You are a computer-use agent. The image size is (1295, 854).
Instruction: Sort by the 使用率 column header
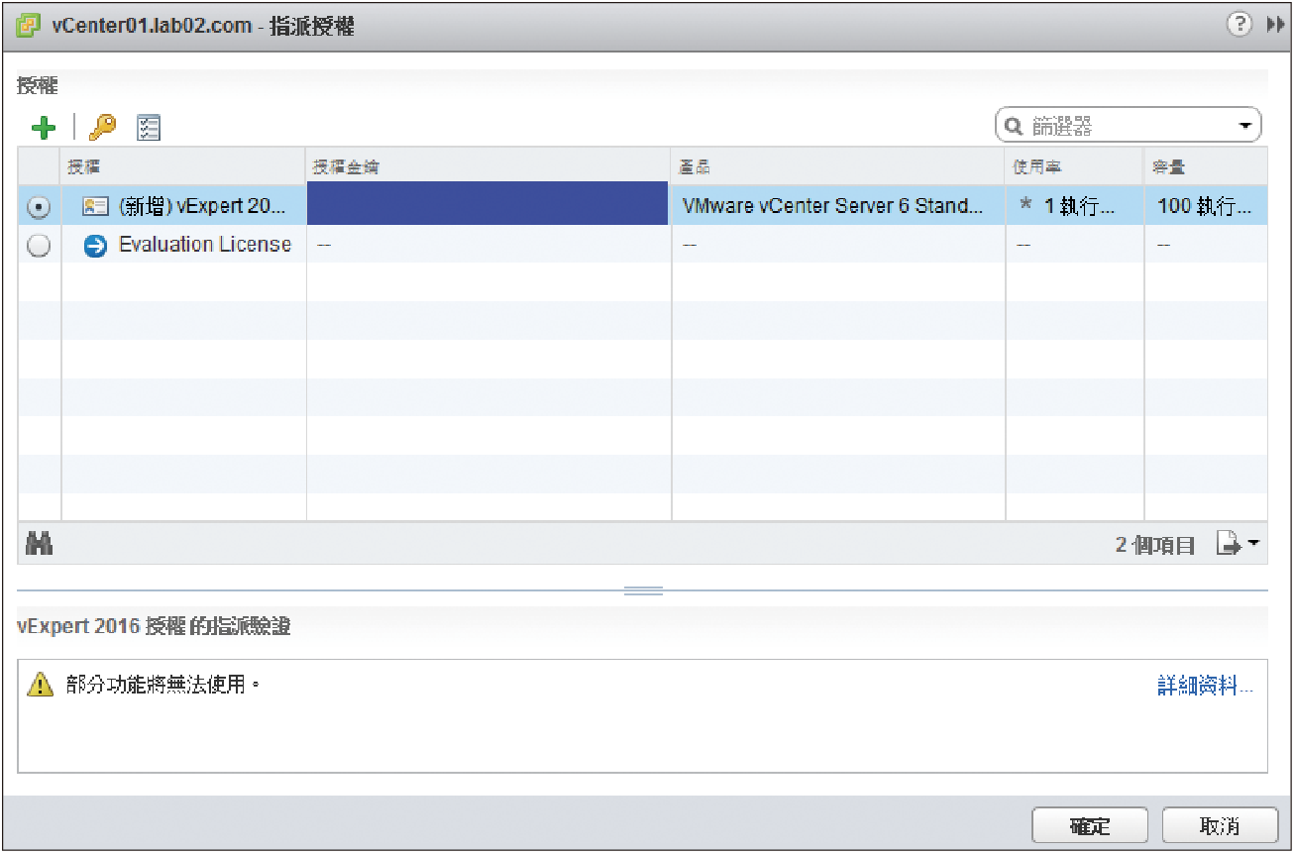tap(1075, 167)
